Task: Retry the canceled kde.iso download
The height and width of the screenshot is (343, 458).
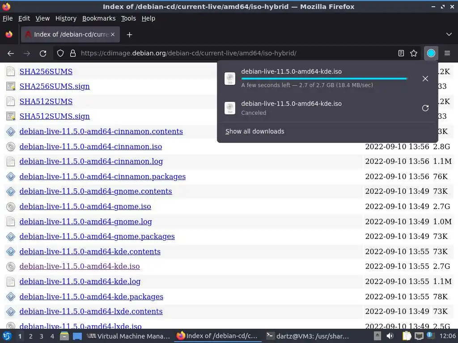Action: (425, 108)
